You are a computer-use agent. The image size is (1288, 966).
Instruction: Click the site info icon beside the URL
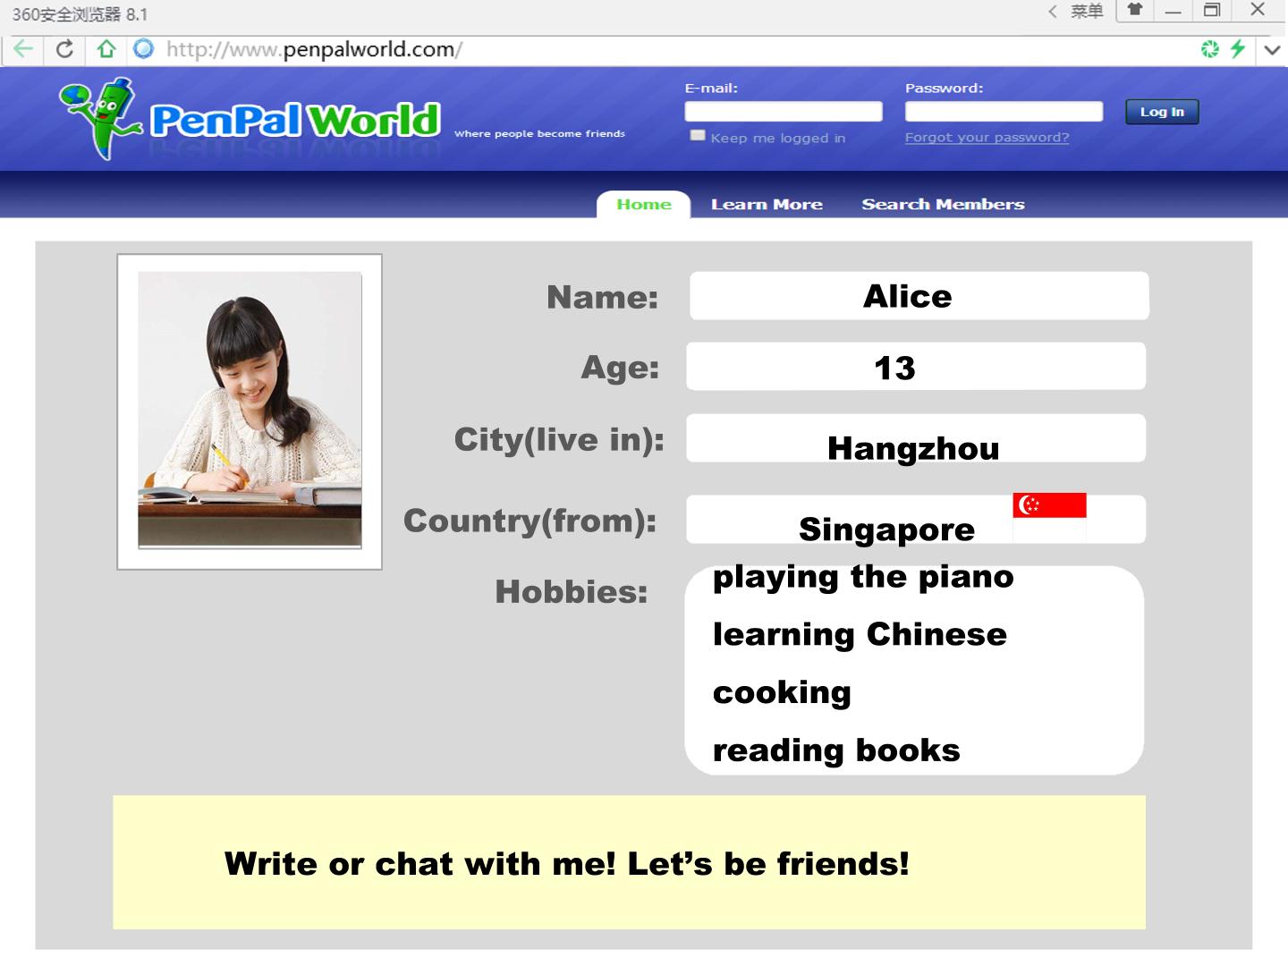click(143, 49)
